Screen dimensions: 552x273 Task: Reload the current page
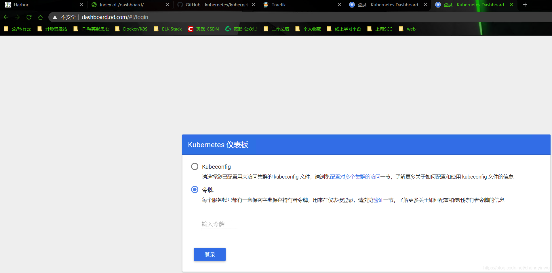[29, 17]
